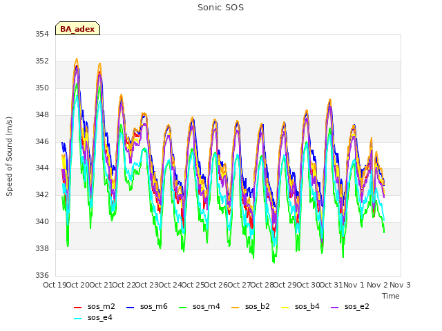The image size is (442, 331).
Task: Click the 350 y-axis tick label
Action: pos(42,88)
